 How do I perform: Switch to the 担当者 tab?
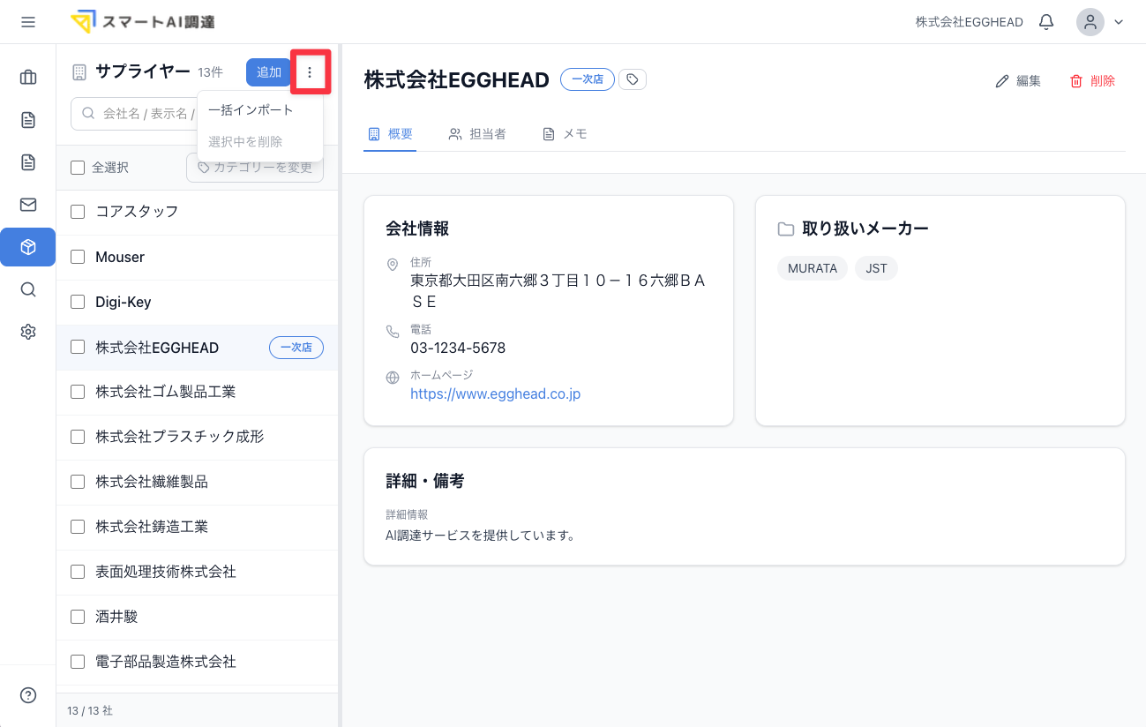click(x=477, y=134)
